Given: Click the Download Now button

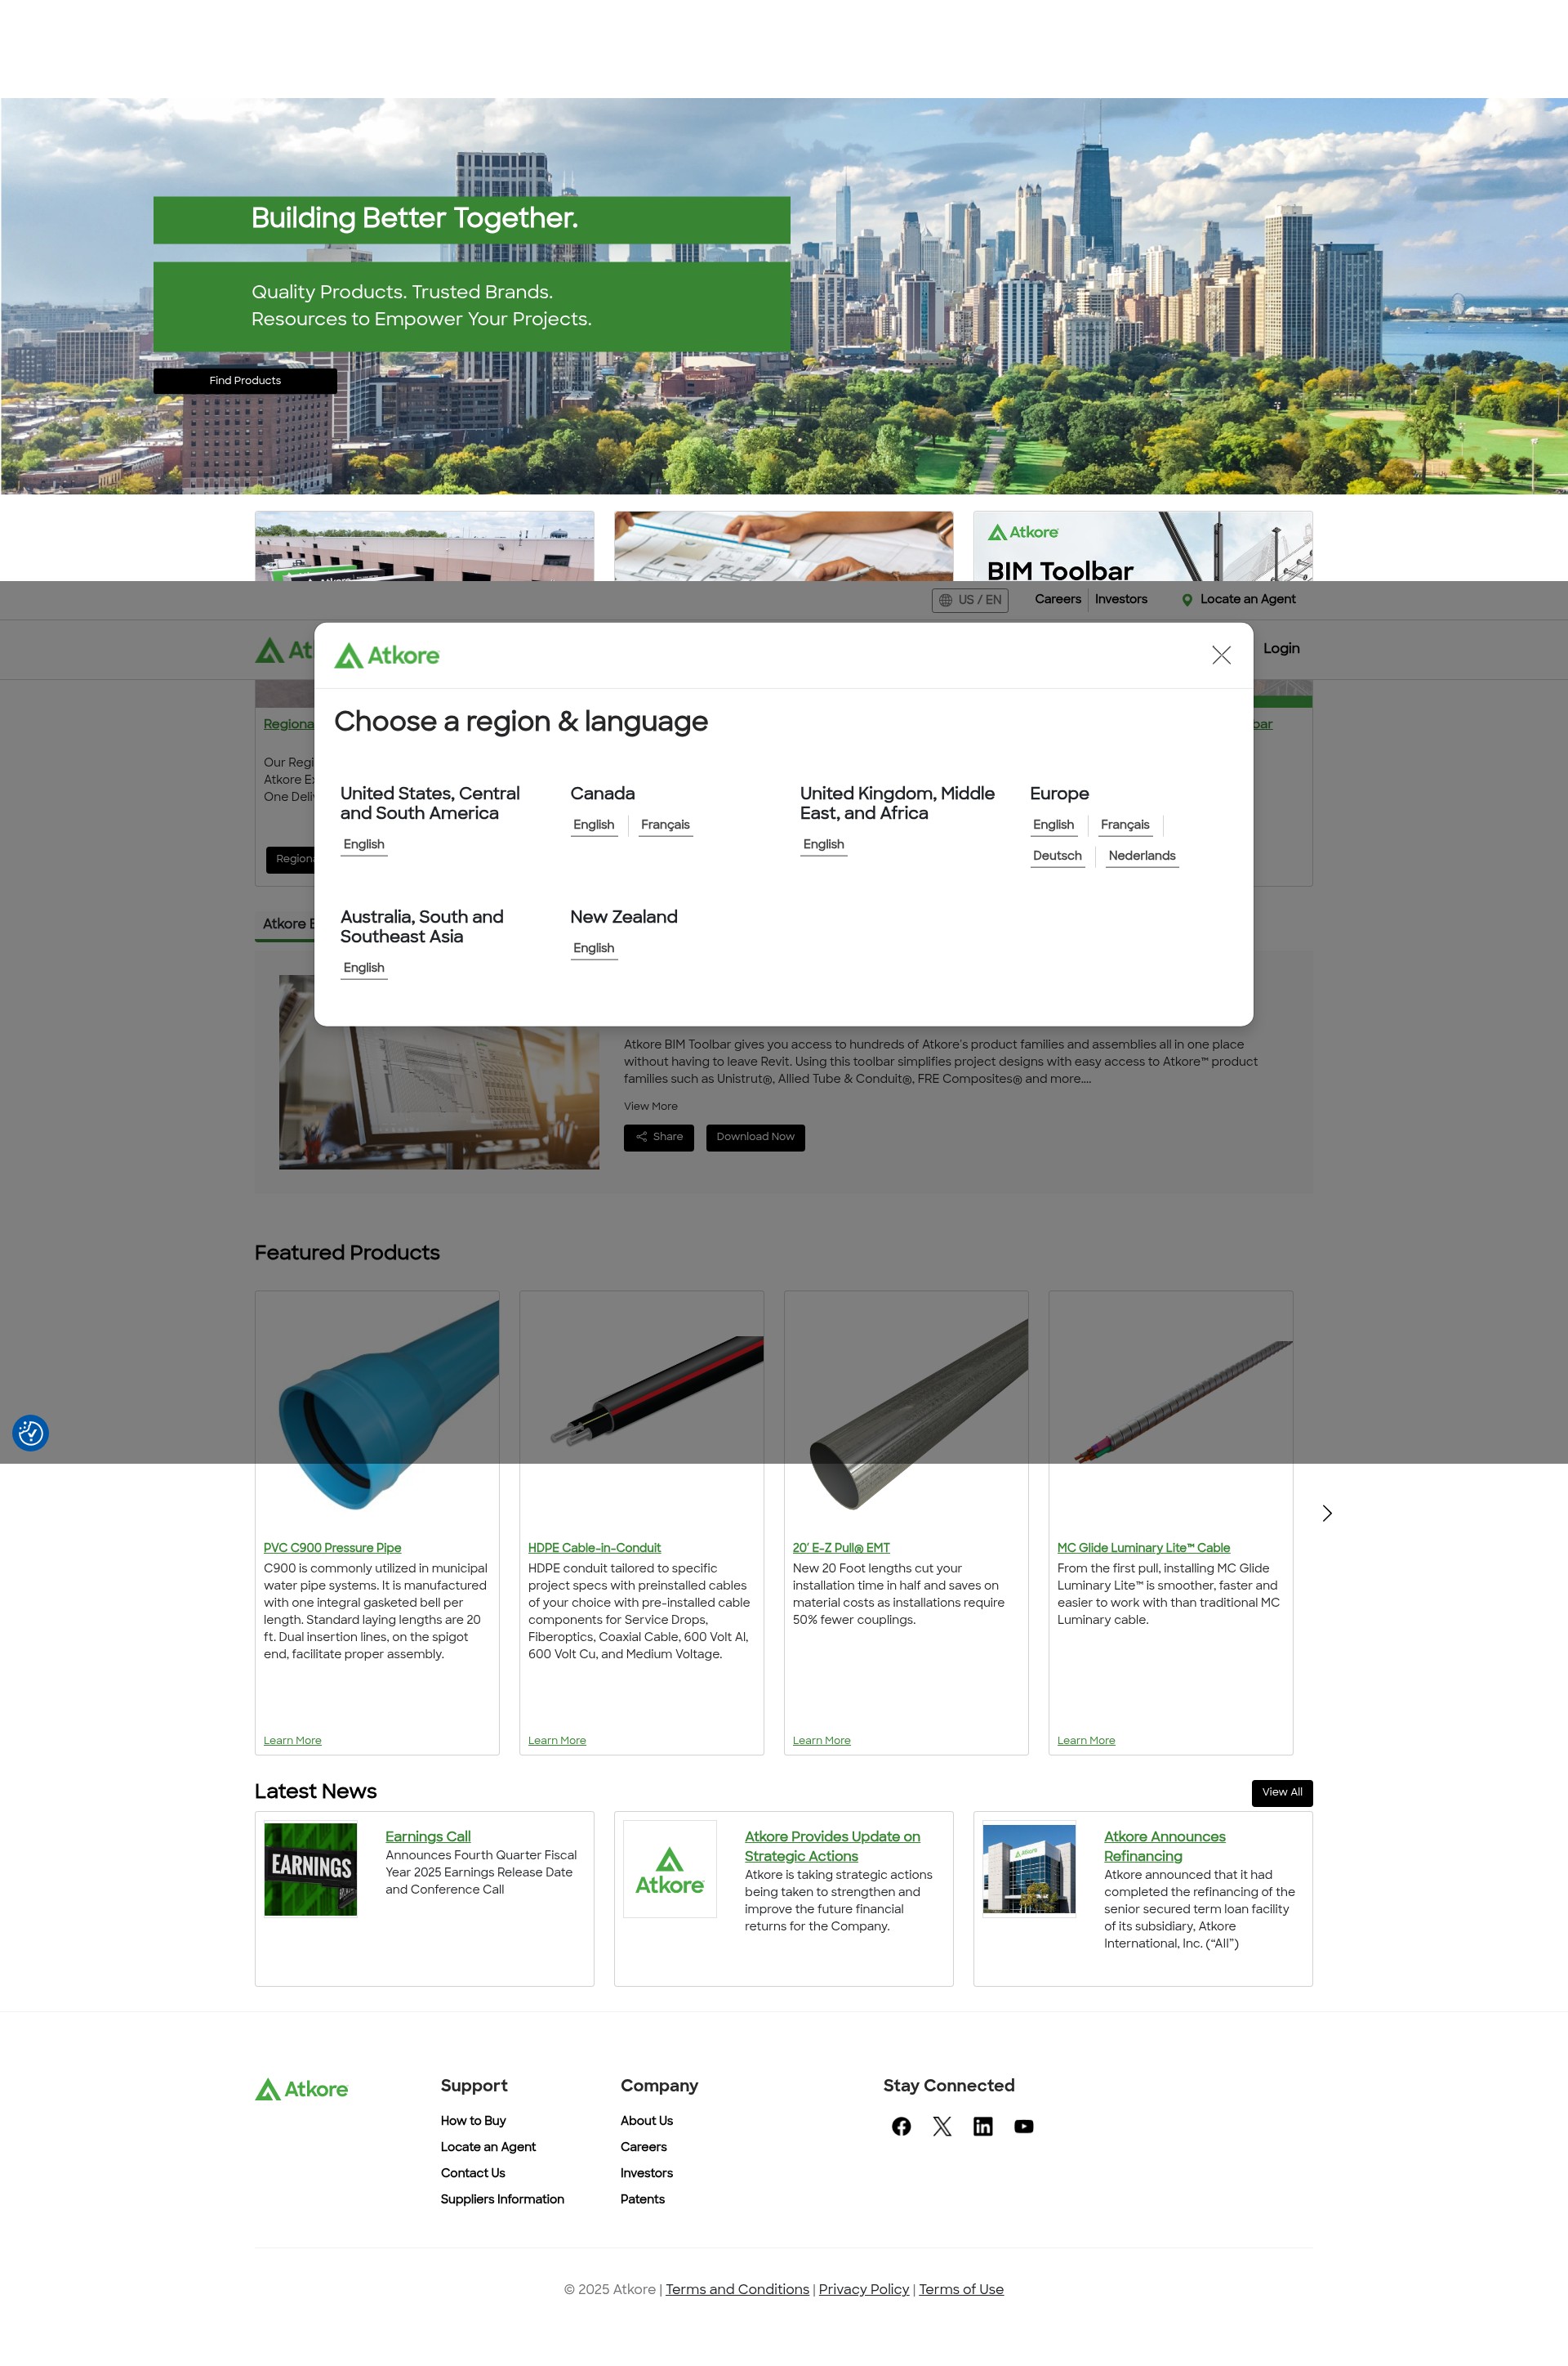Looking at the screenshot, I should tap(755, 1138).
